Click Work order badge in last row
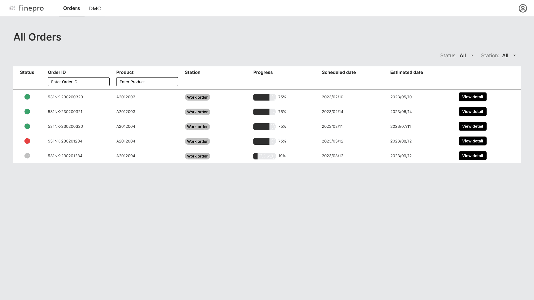The height and width of the screenshot is (300, 534). 197,156
